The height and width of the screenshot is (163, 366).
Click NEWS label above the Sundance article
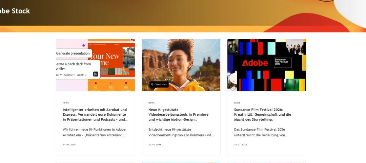[x=237, y=103]
